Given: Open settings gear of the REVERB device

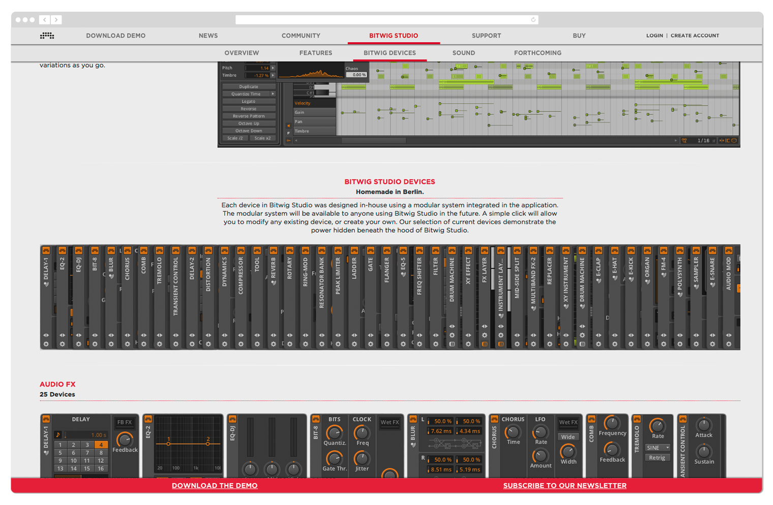Looking at the screenshot, I should [x=273, y=344].
